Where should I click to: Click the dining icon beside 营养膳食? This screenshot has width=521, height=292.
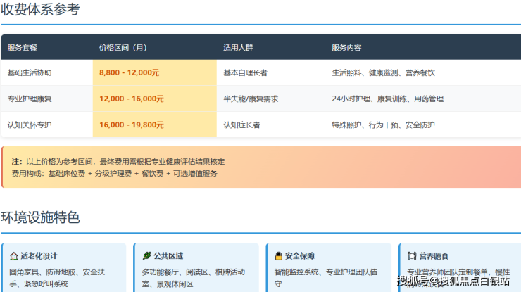click(x=412, y=255)
